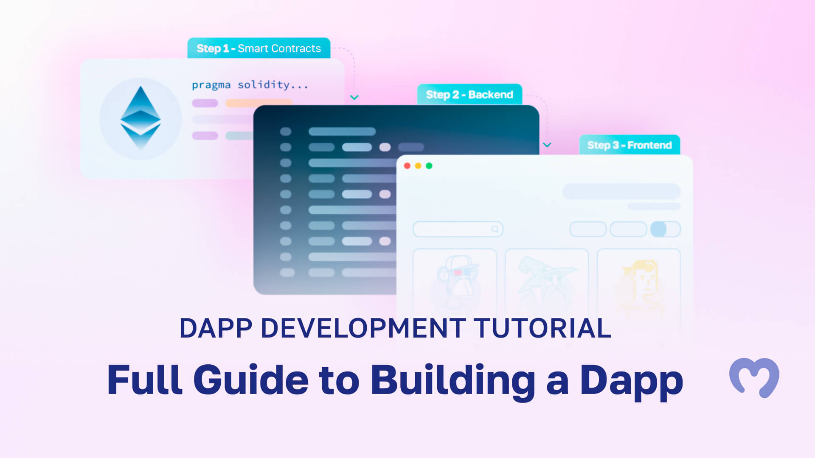This screenshot has width=815, height=458.
Task: Expand the arrow between Step 1 and Step 2
Action: coord(354,98)
